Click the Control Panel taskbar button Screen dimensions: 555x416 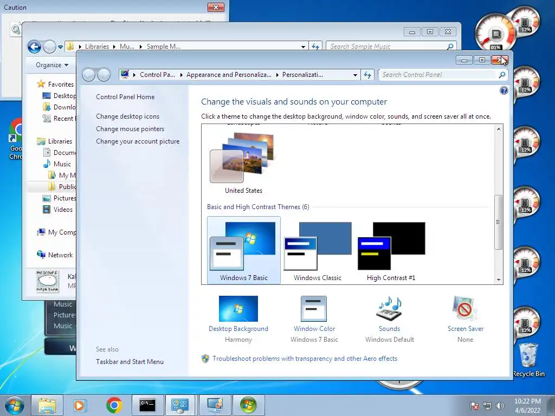click(x=180, y=405)
